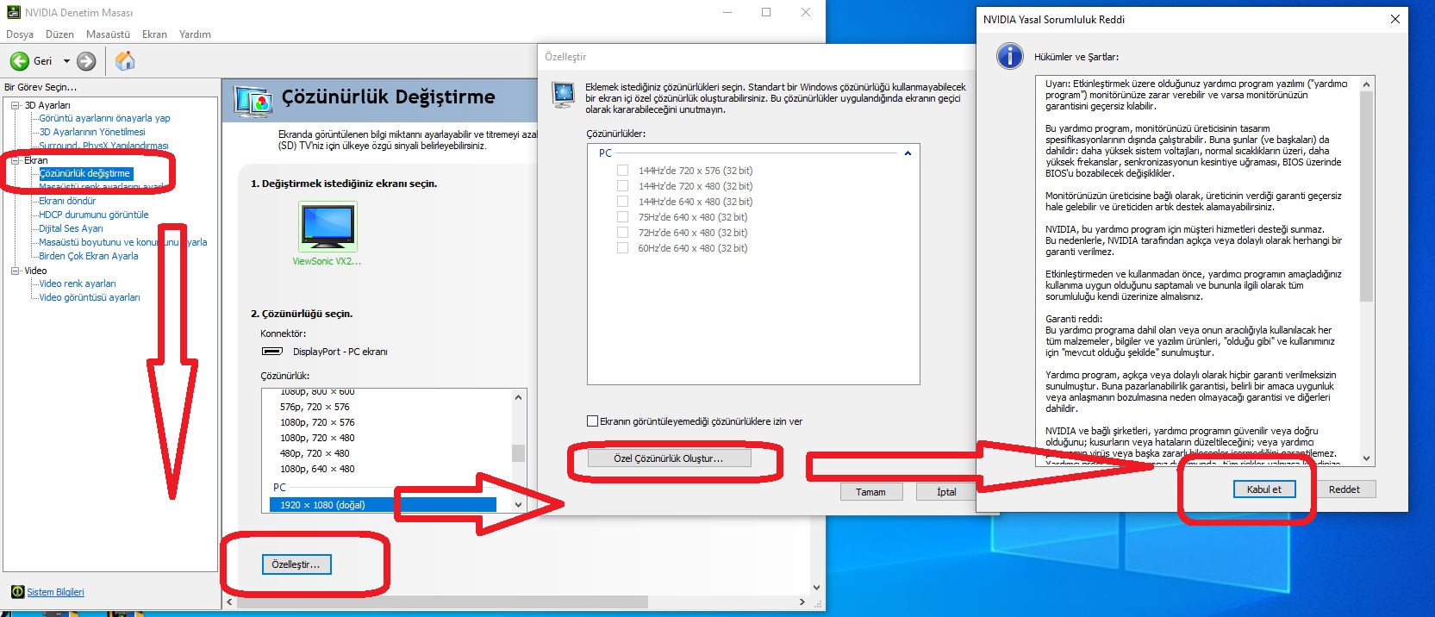Select 1080p, 640 × 480 resolution
This screenshot has width=1435, height=617.
point(317,469)
